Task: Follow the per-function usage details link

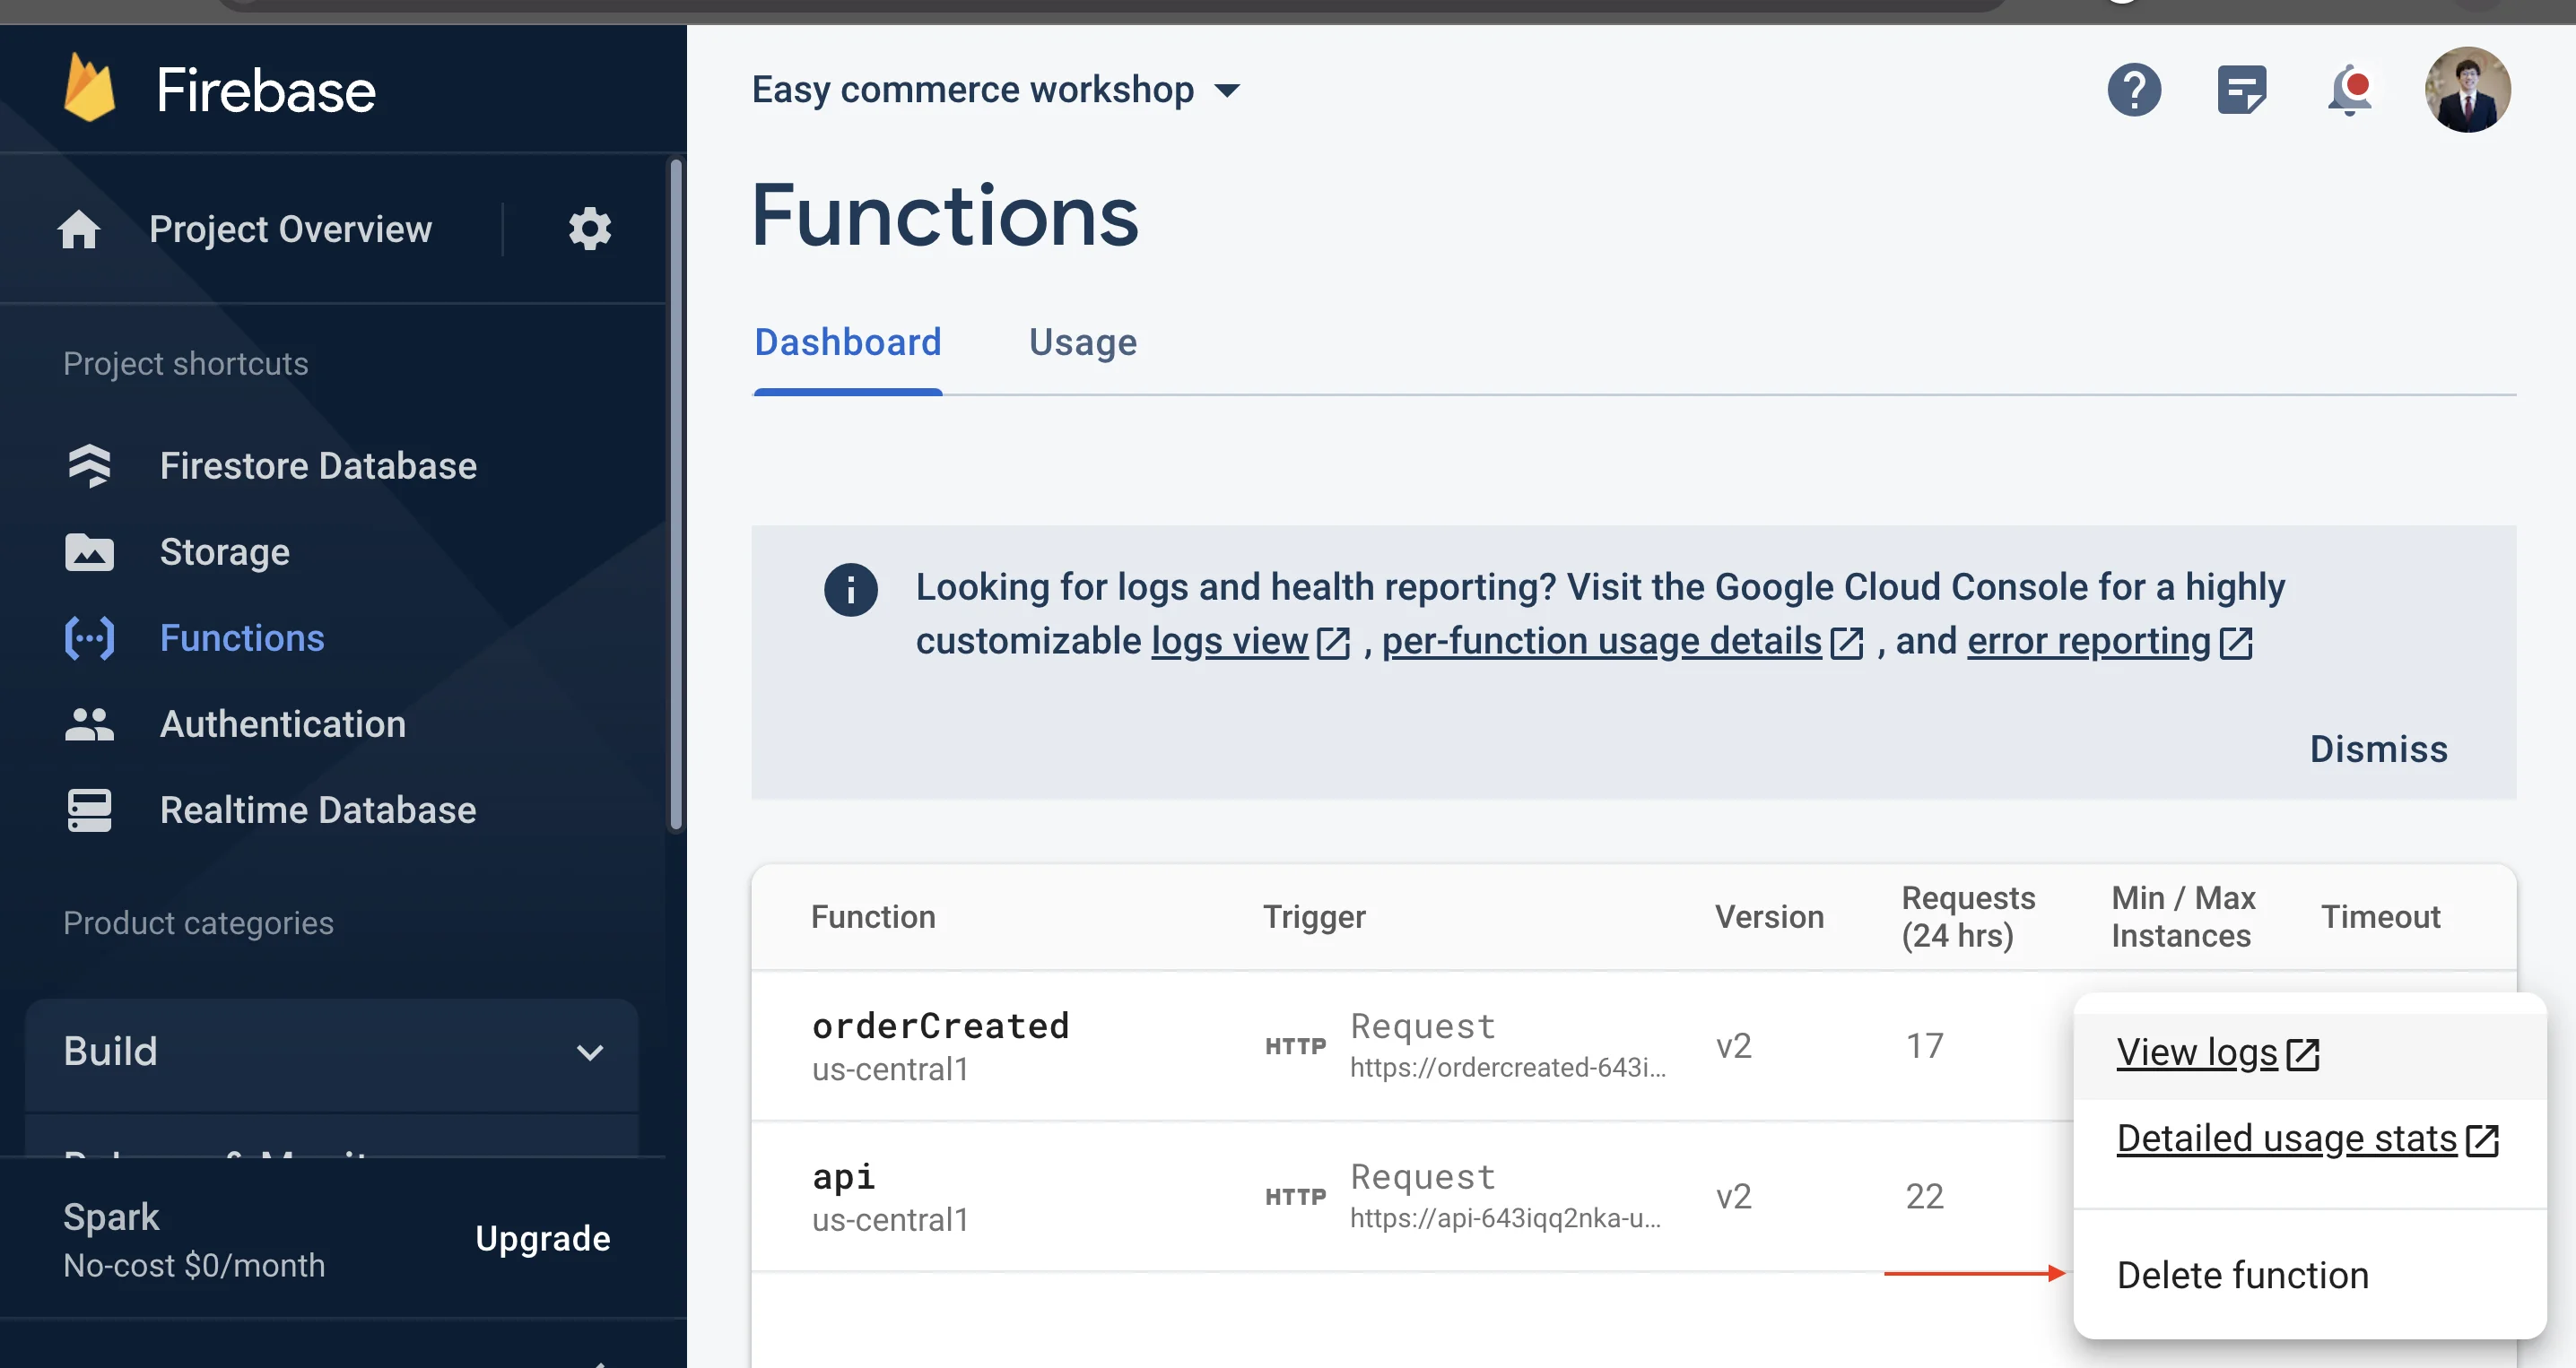Action: coord(1601,642)
